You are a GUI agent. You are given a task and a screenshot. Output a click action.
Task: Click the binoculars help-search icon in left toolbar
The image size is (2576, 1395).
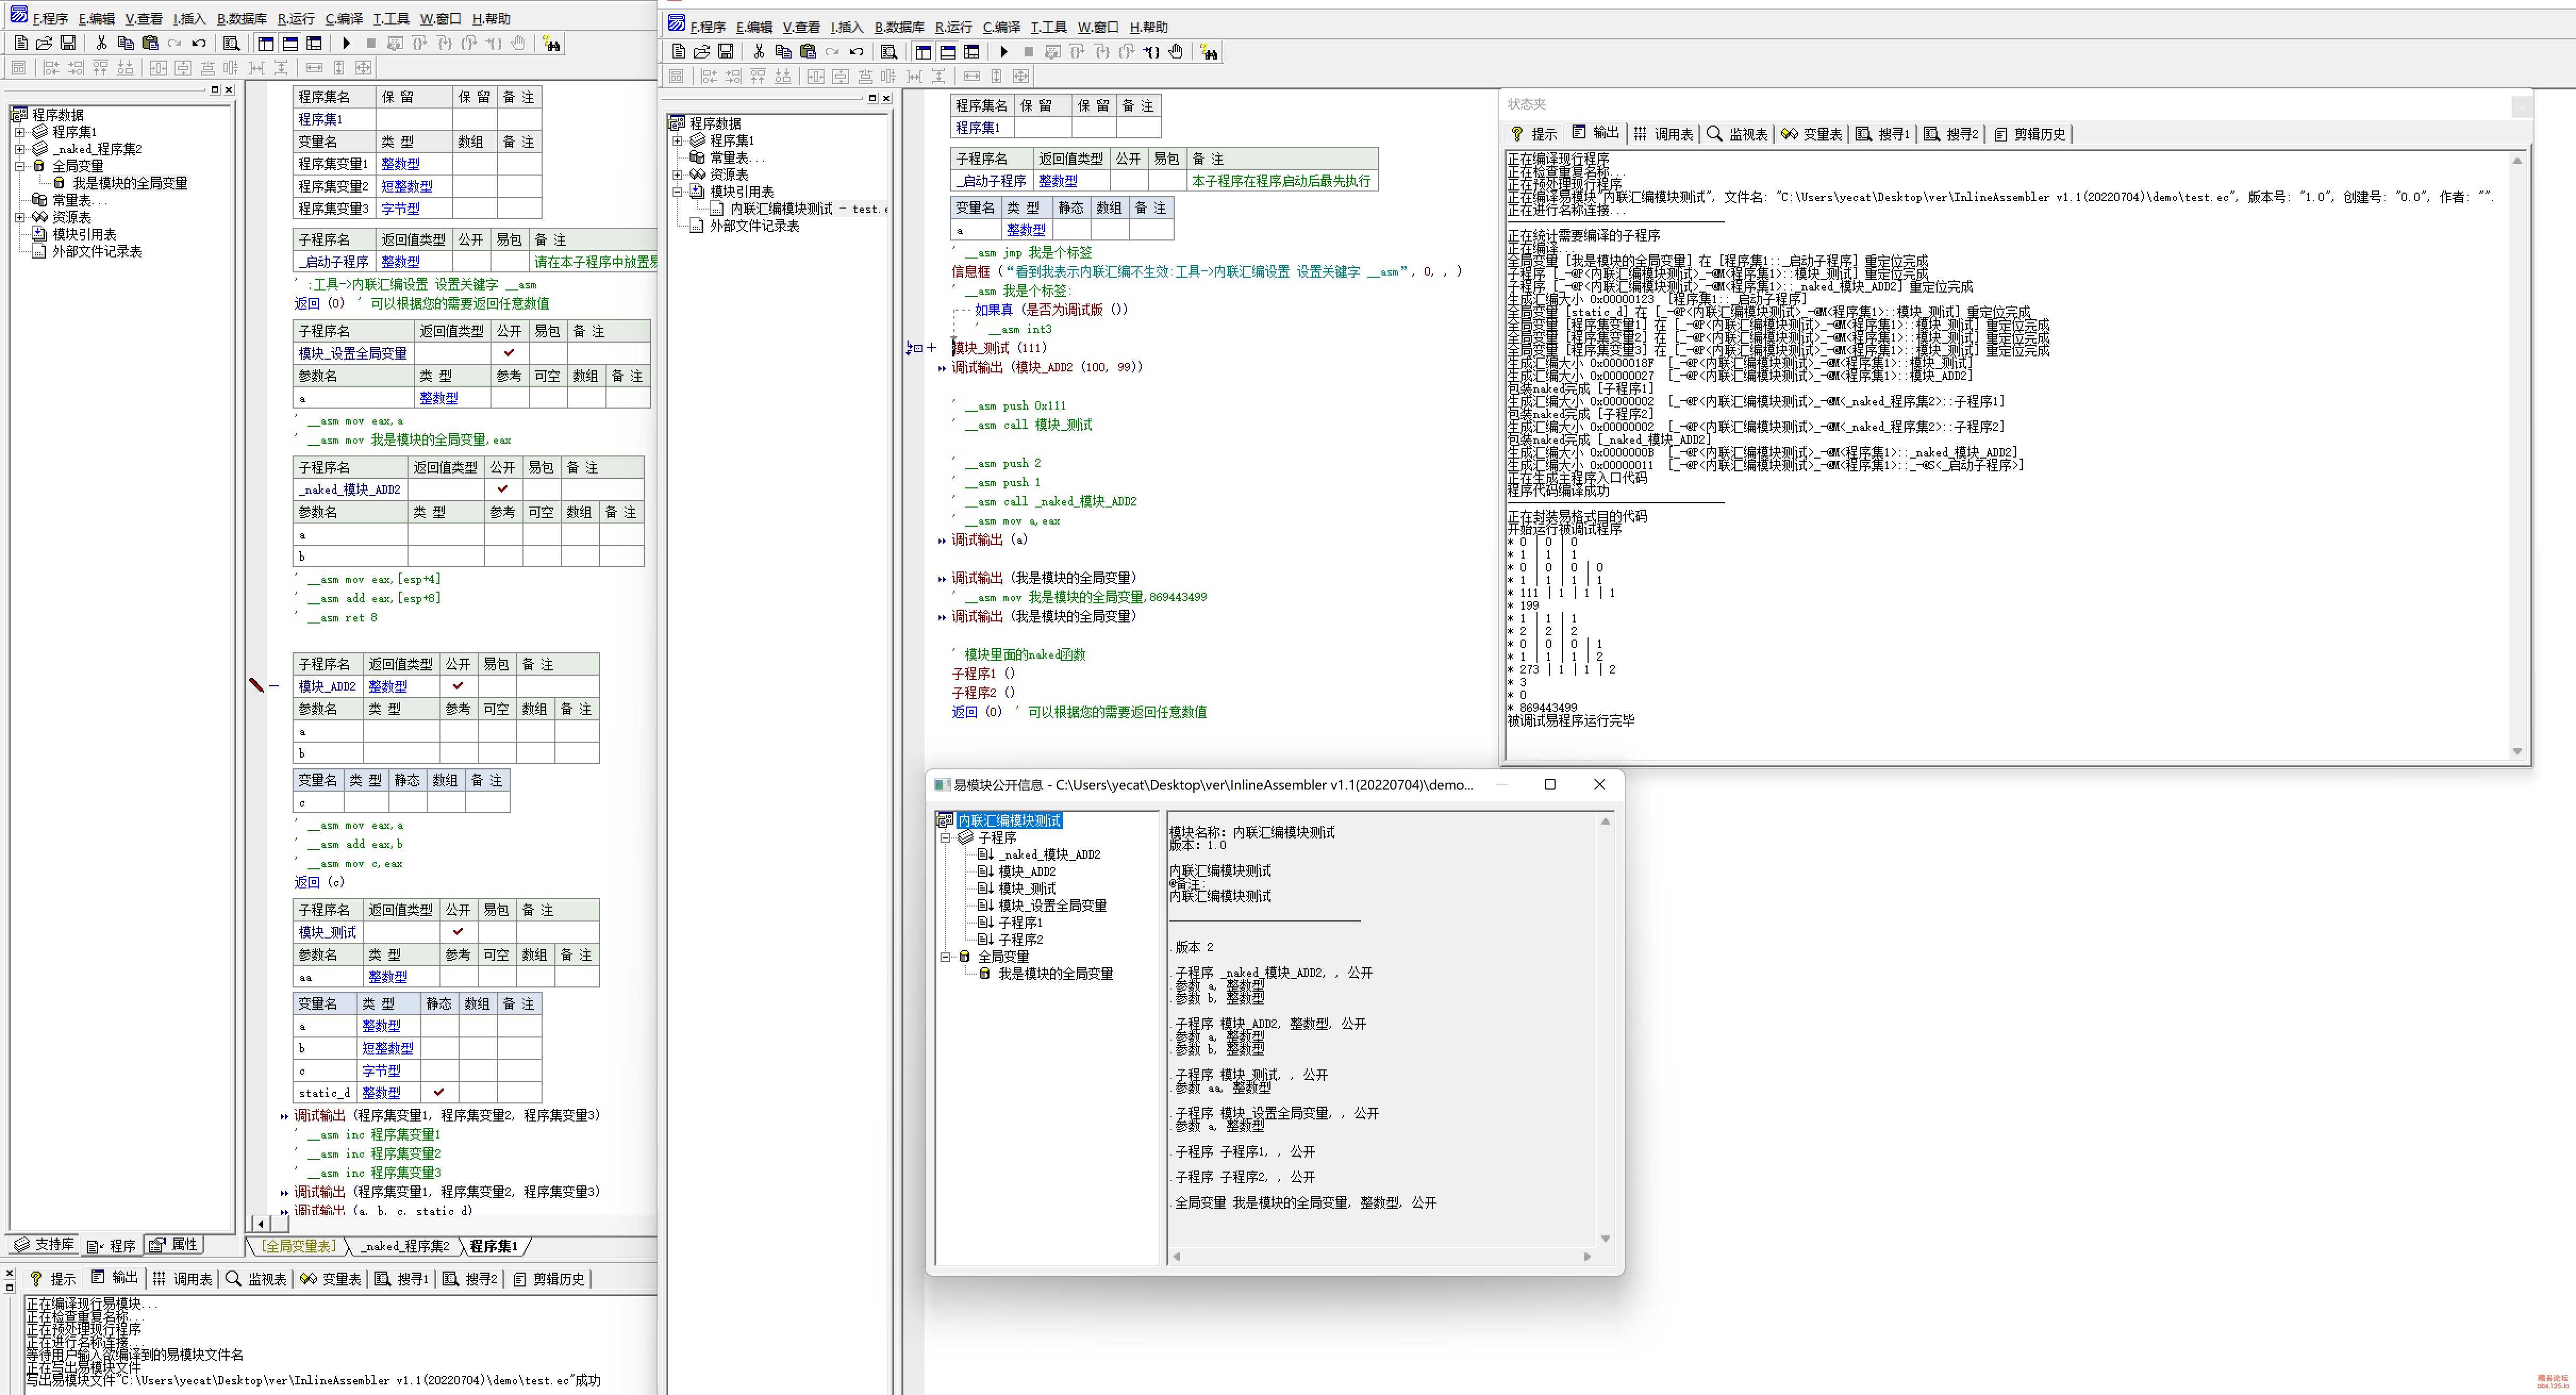(x=551, y=43)
